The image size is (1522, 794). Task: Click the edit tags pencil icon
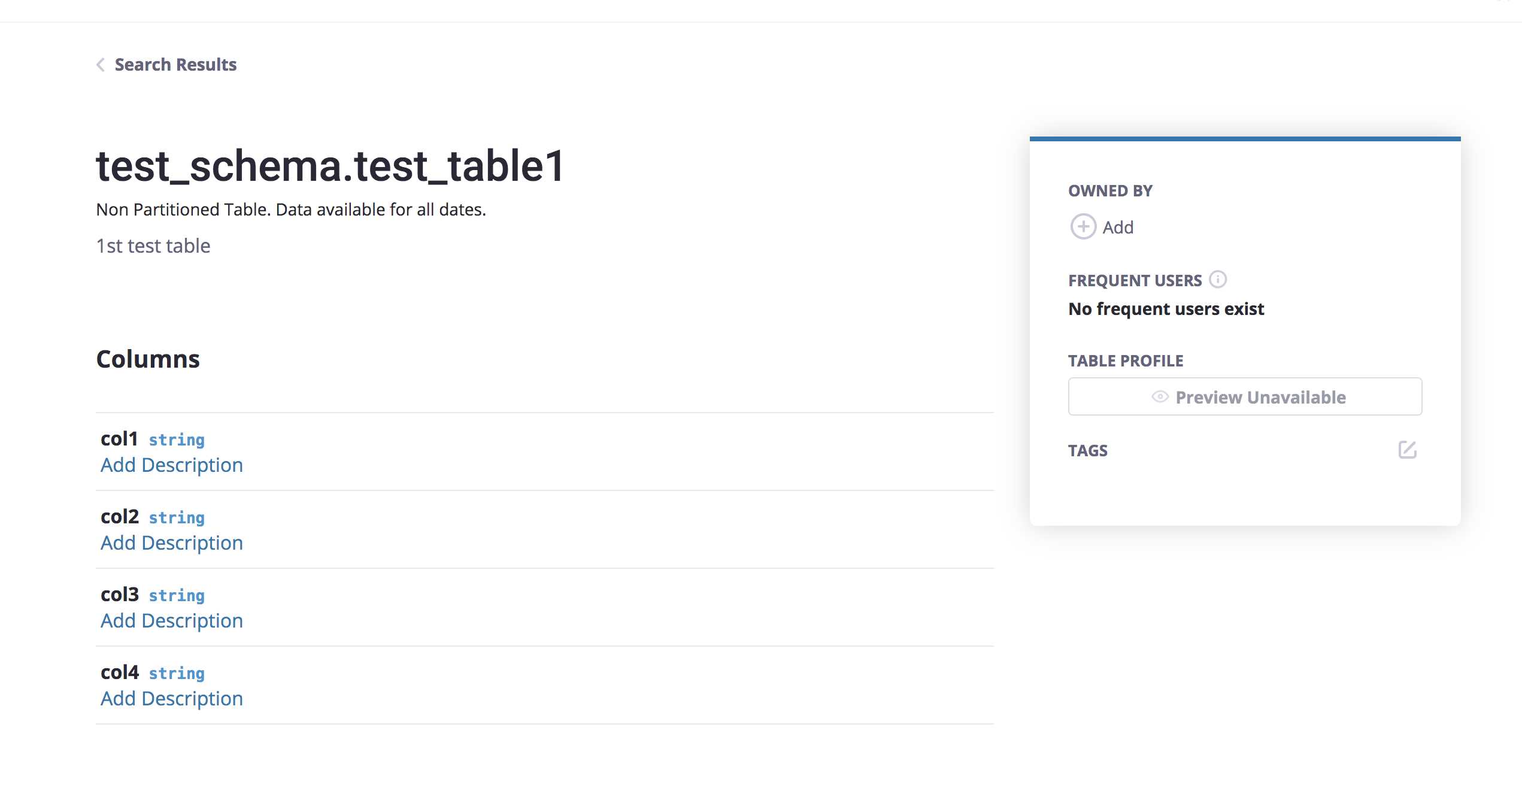click(1407, 450)
